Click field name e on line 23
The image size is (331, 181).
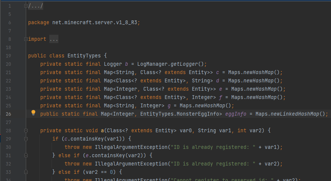[220, 89]
